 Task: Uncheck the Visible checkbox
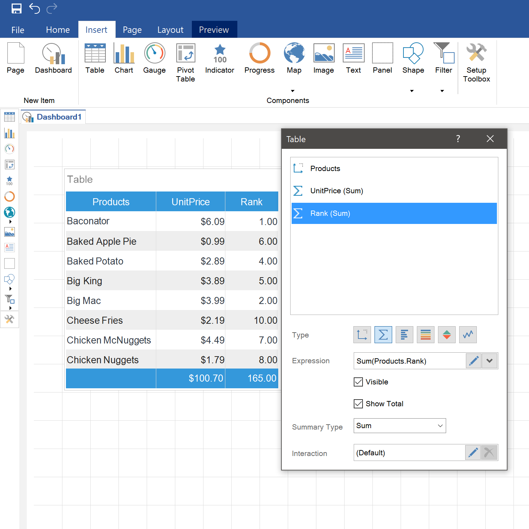pyautogui.click(x=358, y=382)
